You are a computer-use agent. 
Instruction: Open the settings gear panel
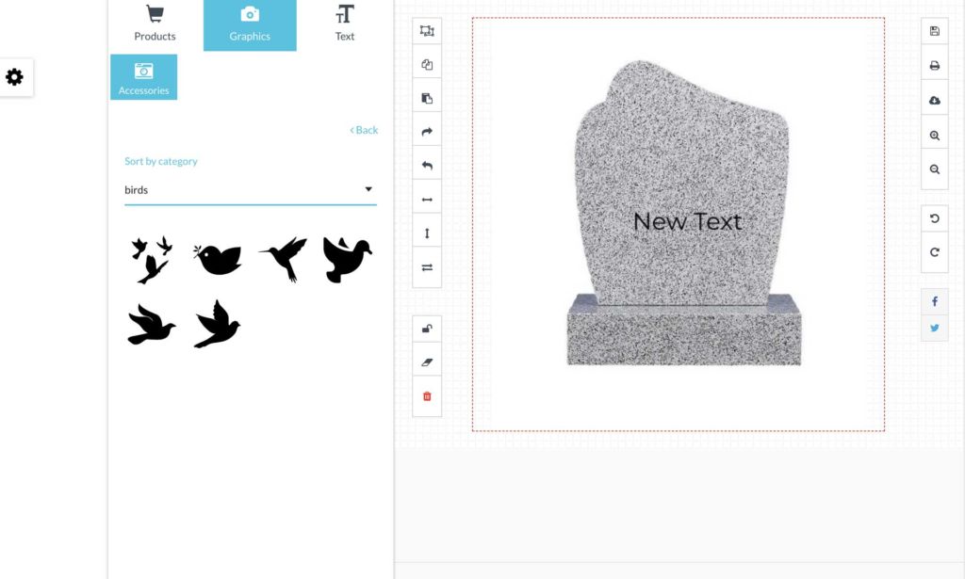pyautogui.click(x=15, y=77)
